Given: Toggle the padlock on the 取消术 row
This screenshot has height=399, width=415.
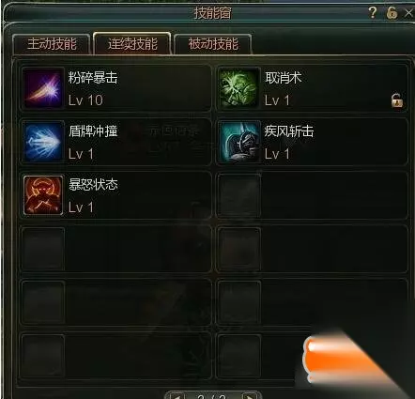Looking at the screenshot, I should pos(397,100).
